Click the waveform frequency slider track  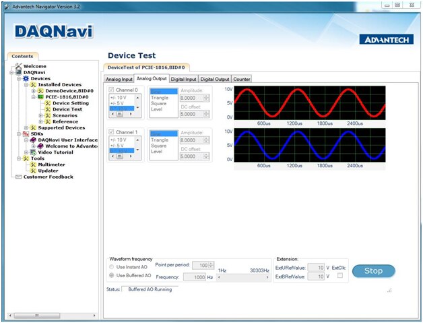coord(242,277)
